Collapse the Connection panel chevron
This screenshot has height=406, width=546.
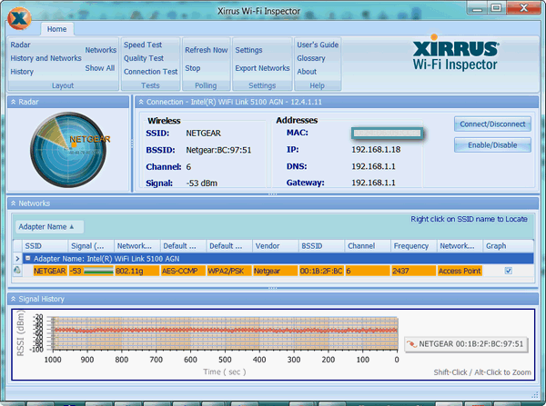pos(141,102)
